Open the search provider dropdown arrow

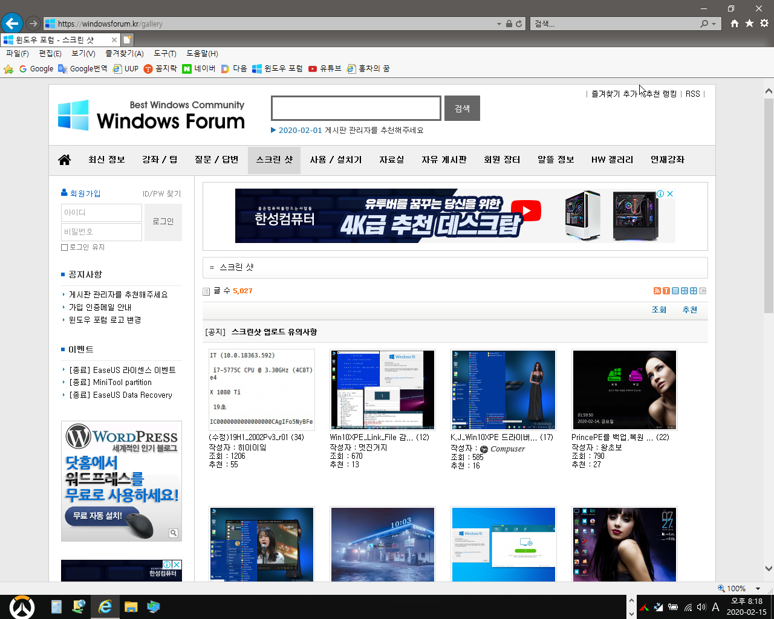[714, 24]
